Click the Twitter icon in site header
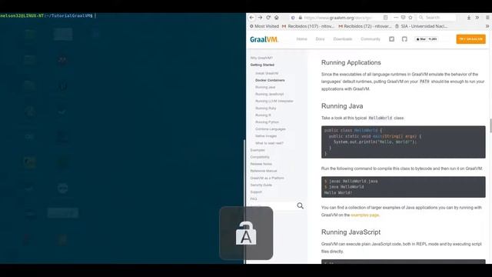 (391, 39)
